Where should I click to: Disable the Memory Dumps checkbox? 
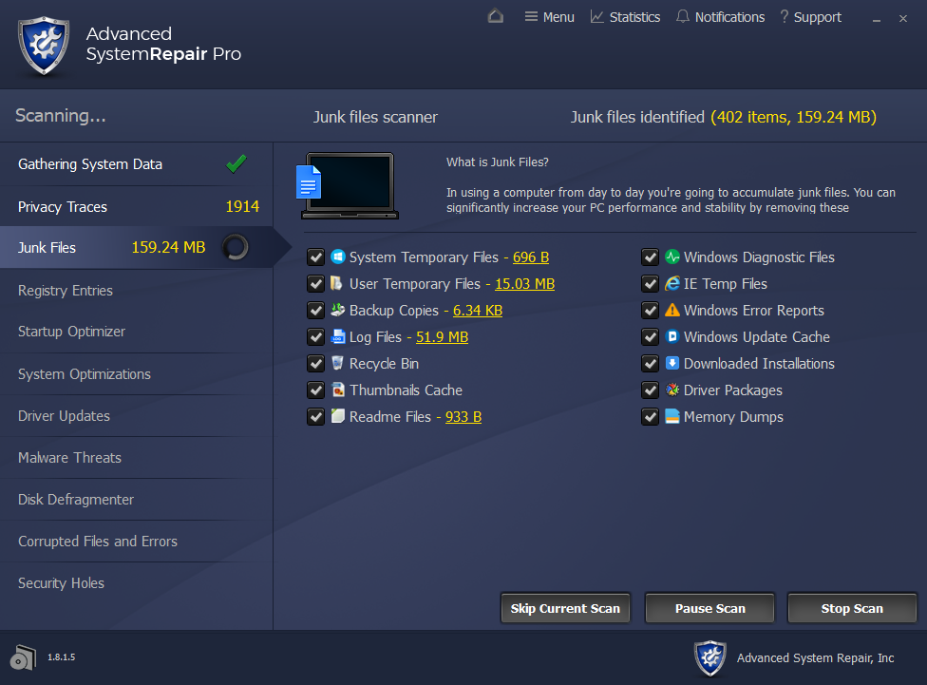[651, 417]
